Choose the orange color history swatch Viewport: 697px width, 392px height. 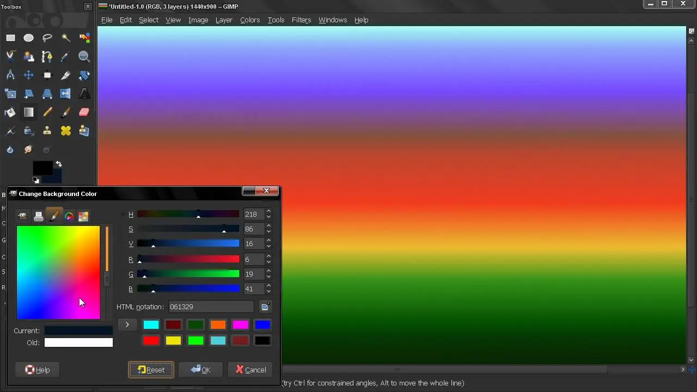pos(218,325)
